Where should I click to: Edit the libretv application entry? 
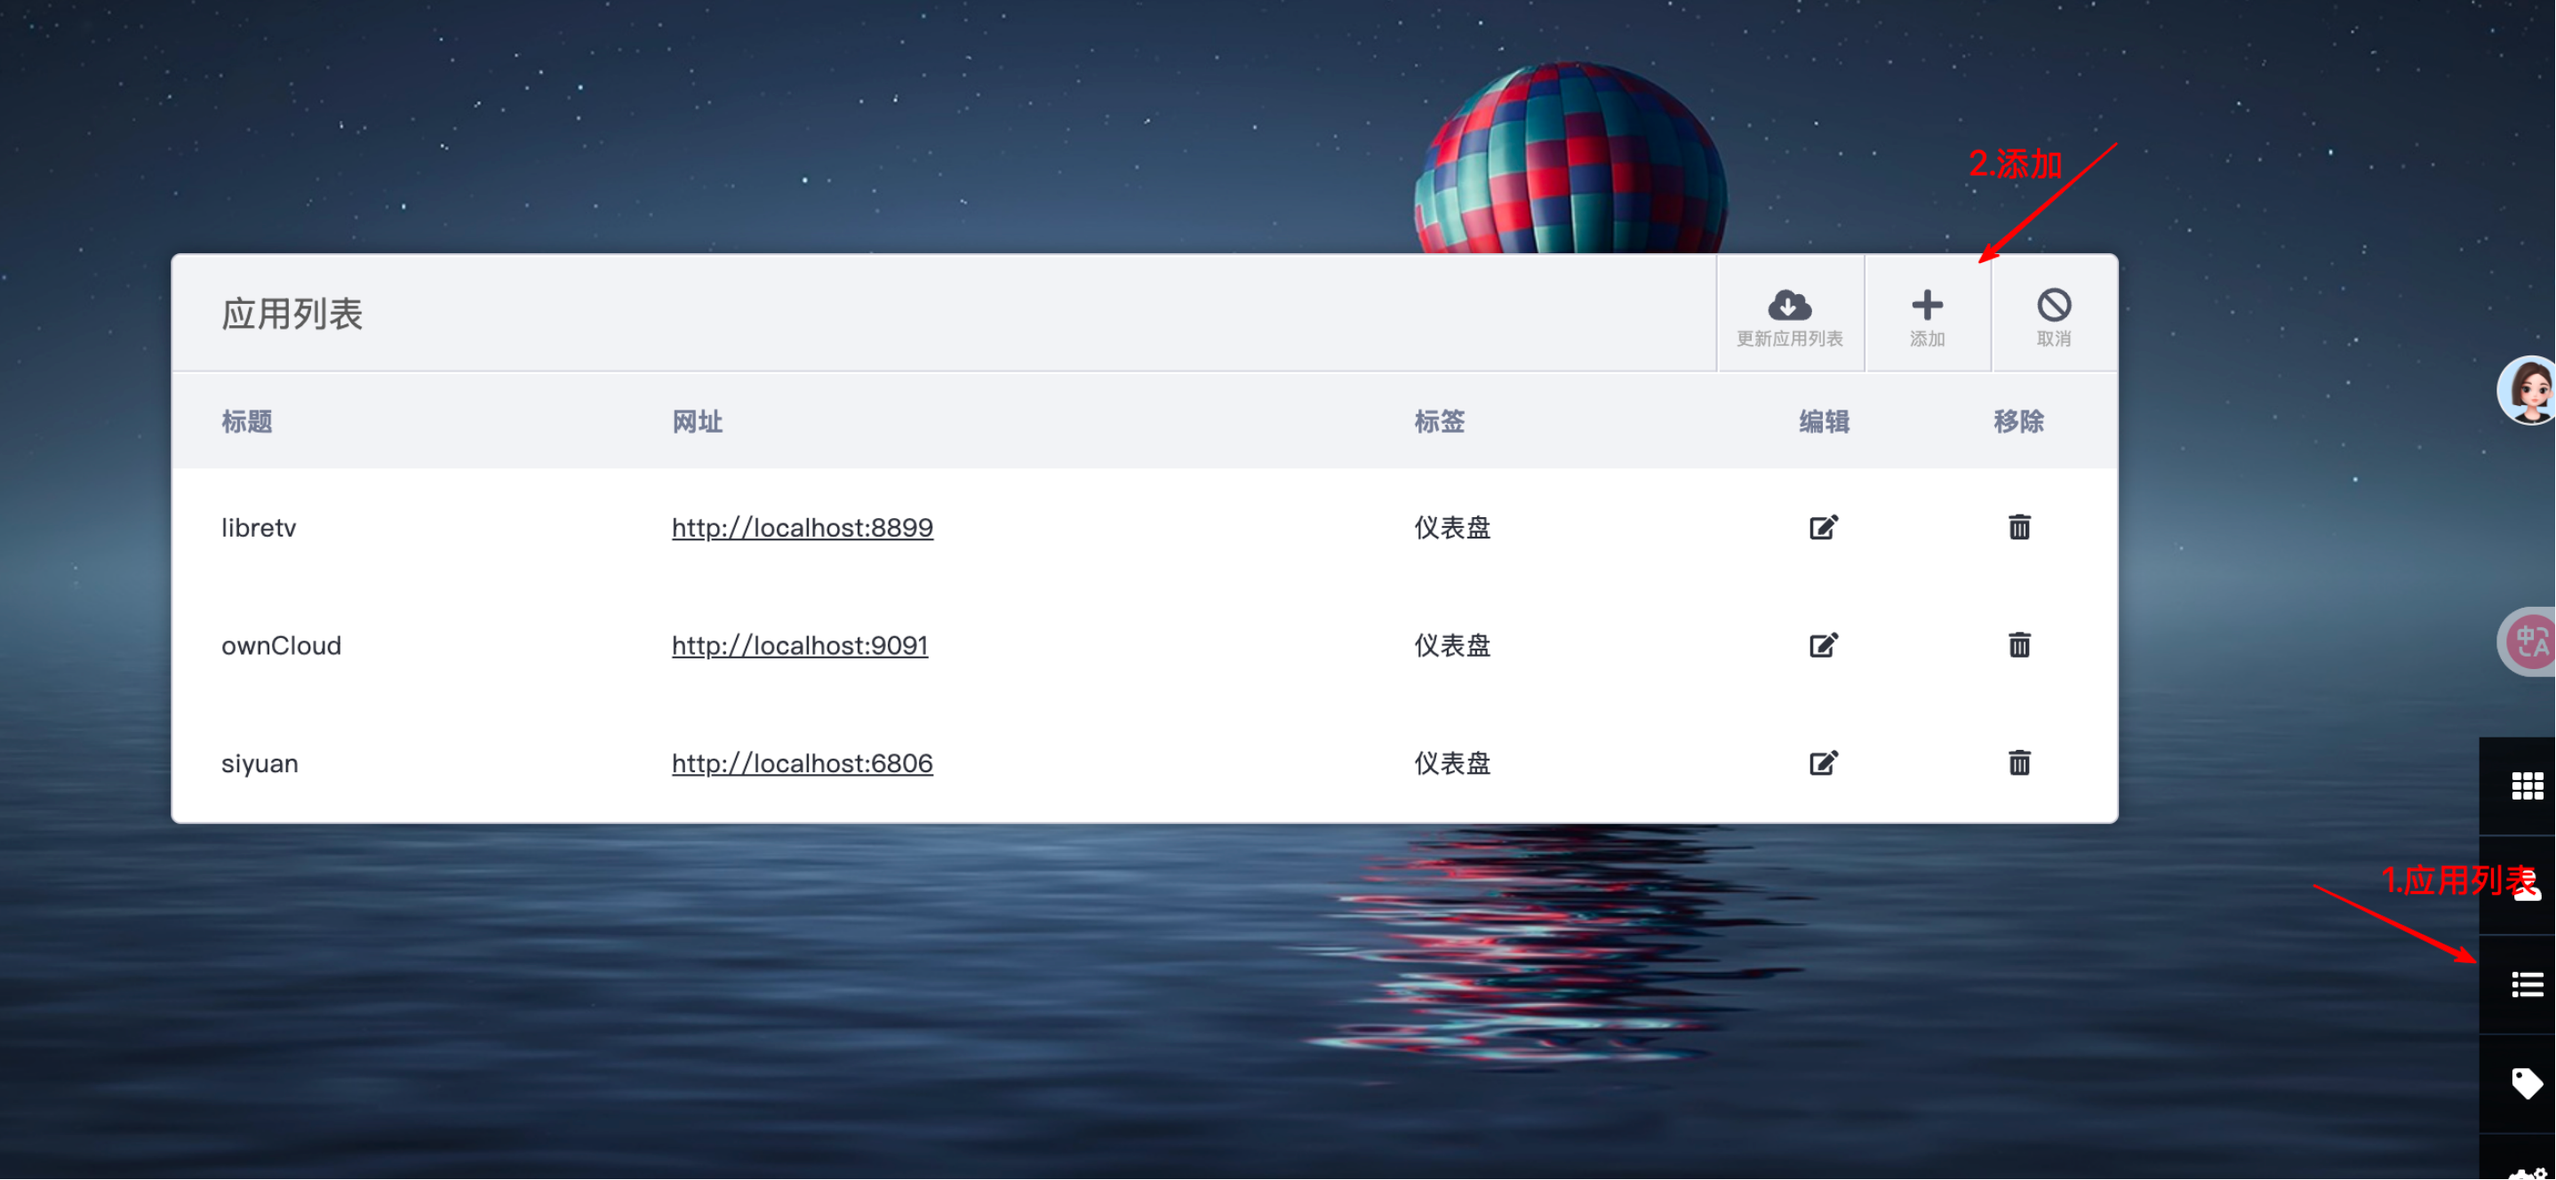(1823, 527)
